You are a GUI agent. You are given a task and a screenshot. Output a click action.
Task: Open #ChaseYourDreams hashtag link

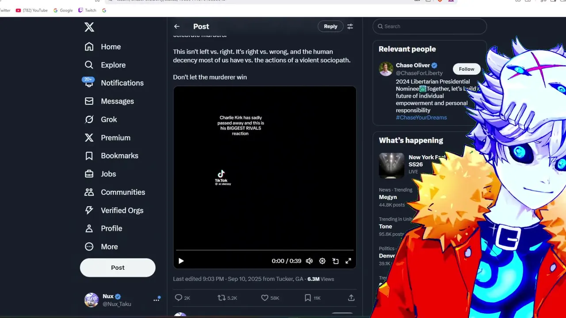tap(421, 117)
